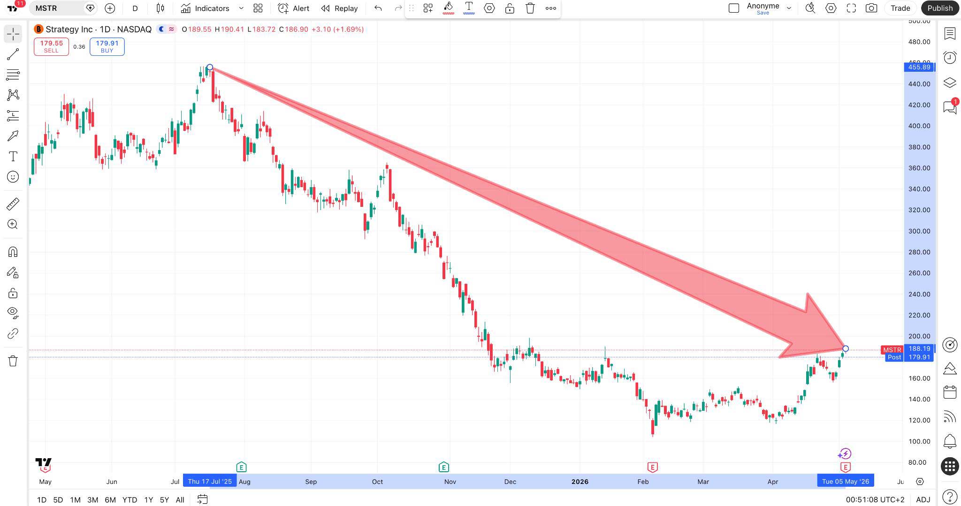The image size is (961, 506).
Task: Redo the last chart action
Action: tap(398, 8)
